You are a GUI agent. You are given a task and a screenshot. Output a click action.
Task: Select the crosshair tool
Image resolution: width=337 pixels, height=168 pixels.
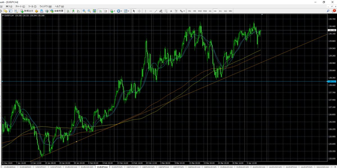point(139,11)
